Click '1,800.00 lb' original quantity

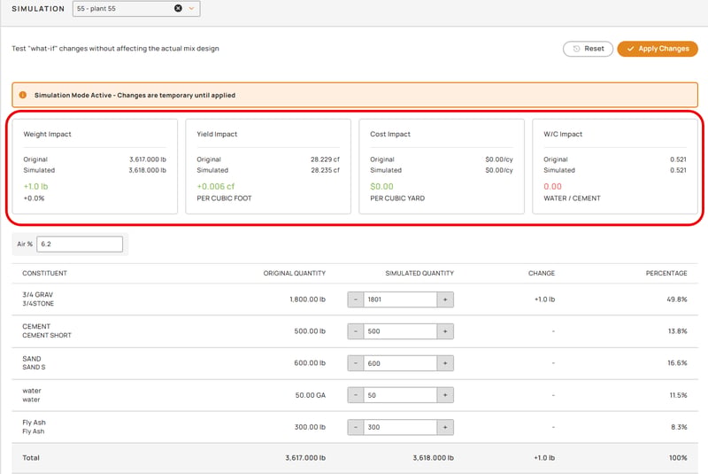click(307, 299)
